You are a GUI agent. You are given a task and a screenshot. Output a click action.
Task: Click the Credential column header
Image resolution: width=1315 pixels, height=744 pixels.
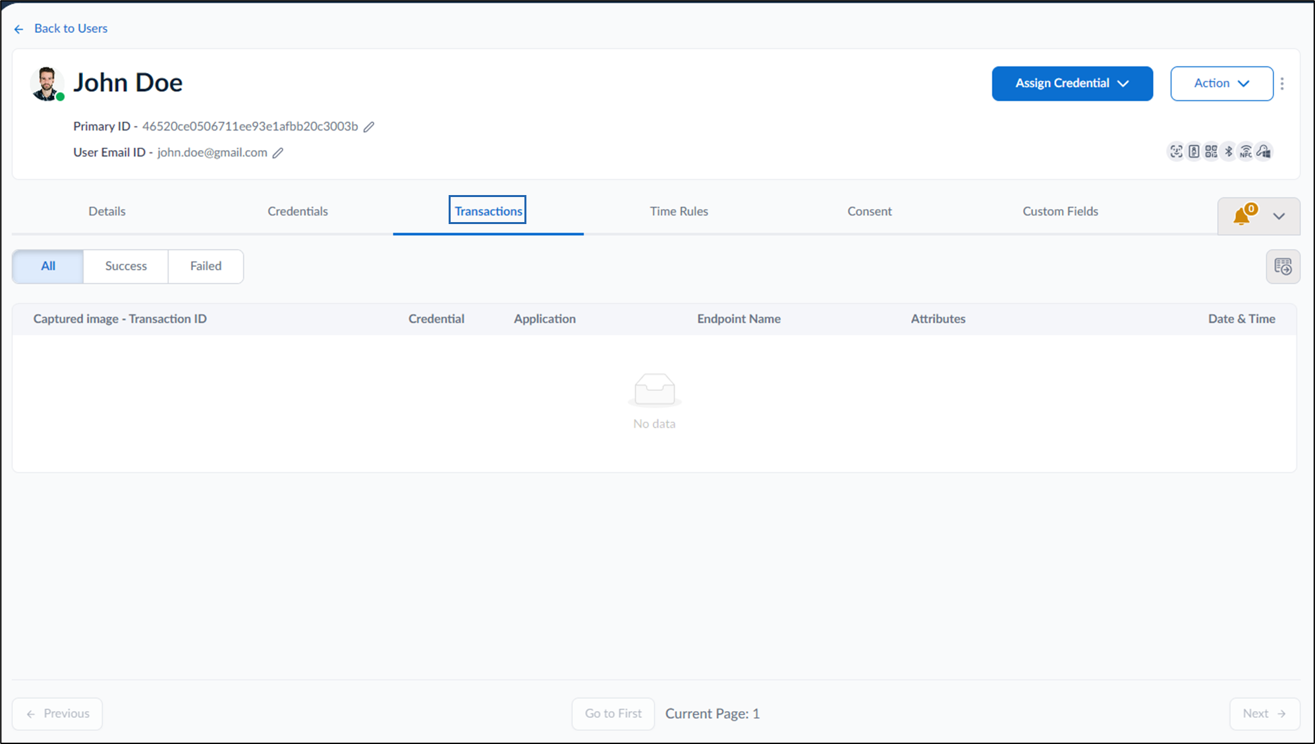click(x=436, y=319)
